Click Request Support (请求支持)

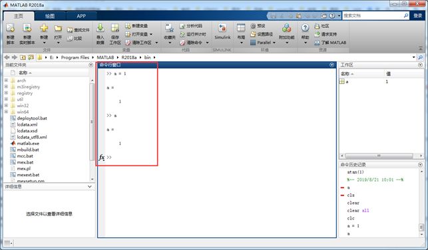325,35
